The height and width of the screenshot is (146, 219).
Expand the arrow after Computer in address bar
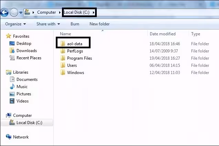coord(60,12)
